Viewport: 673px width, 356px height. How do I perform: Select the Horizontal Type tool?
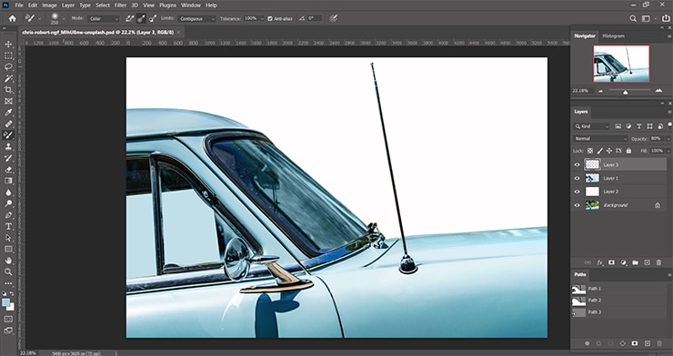click(8, 226)
